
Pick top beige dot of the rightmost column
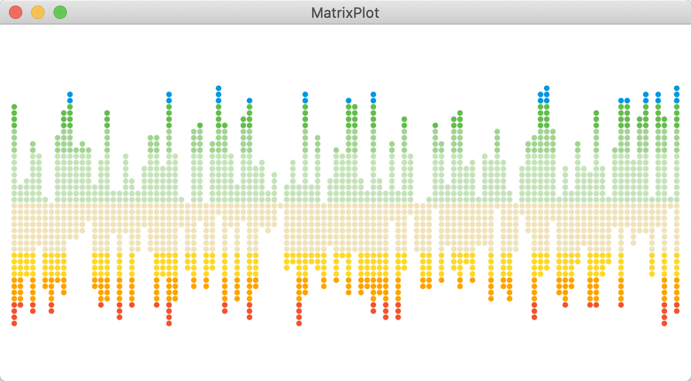[x=677, y=206]
